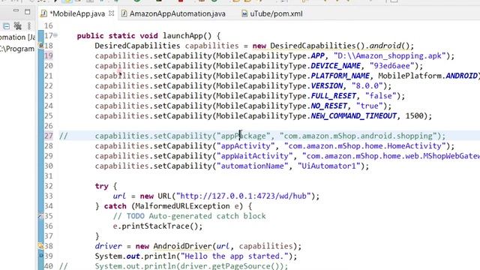Click the DEVICE_NAME constant on line 20
480x270 pixels.
pyautogui.click(x=335, y=66)
